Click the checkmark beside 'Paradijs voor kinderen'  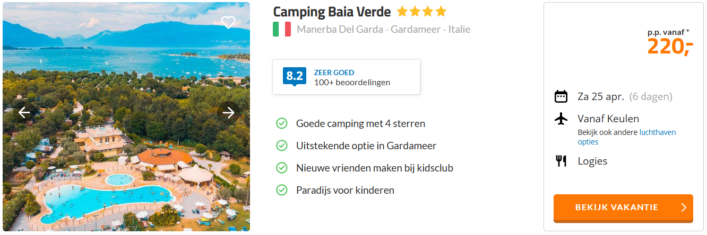(x=282, y=190)
